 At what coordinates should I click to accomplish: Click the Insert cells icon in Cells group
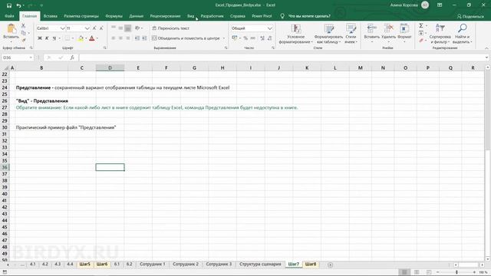[371, 28]
